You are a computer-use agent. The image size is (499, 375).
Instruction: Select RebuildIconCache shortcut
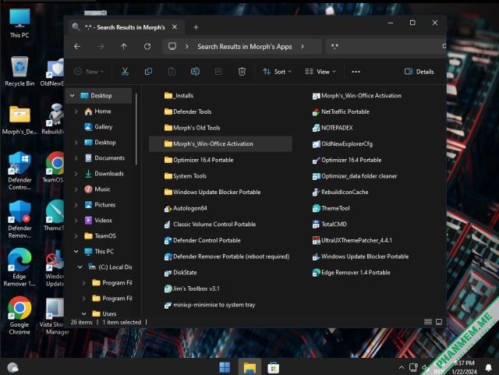(x=340, y=192)
